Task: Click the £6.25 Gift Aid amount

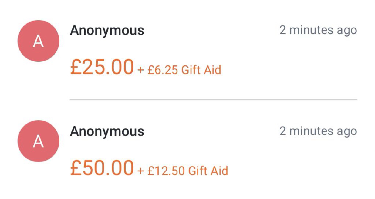Action: (x=163, y=70)
